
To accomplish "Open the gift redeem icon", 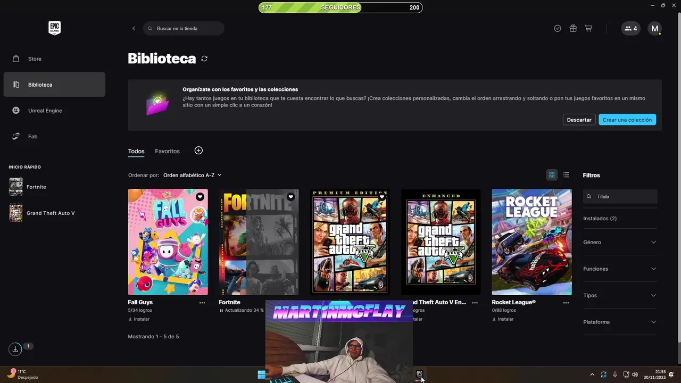I will [573, 28].
